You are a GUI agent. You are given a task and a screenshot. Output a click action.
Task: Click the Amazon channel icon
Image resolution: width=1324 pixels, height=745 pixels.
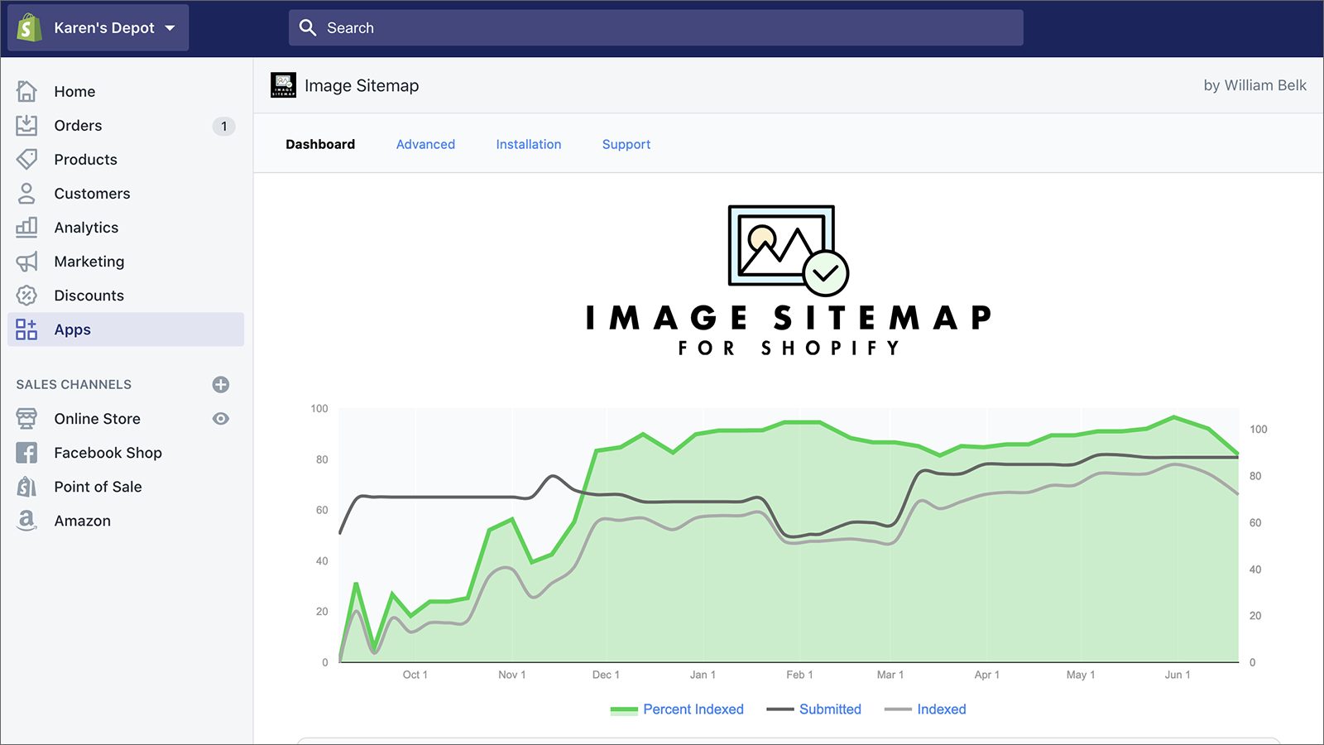click(x=26, y=521)
